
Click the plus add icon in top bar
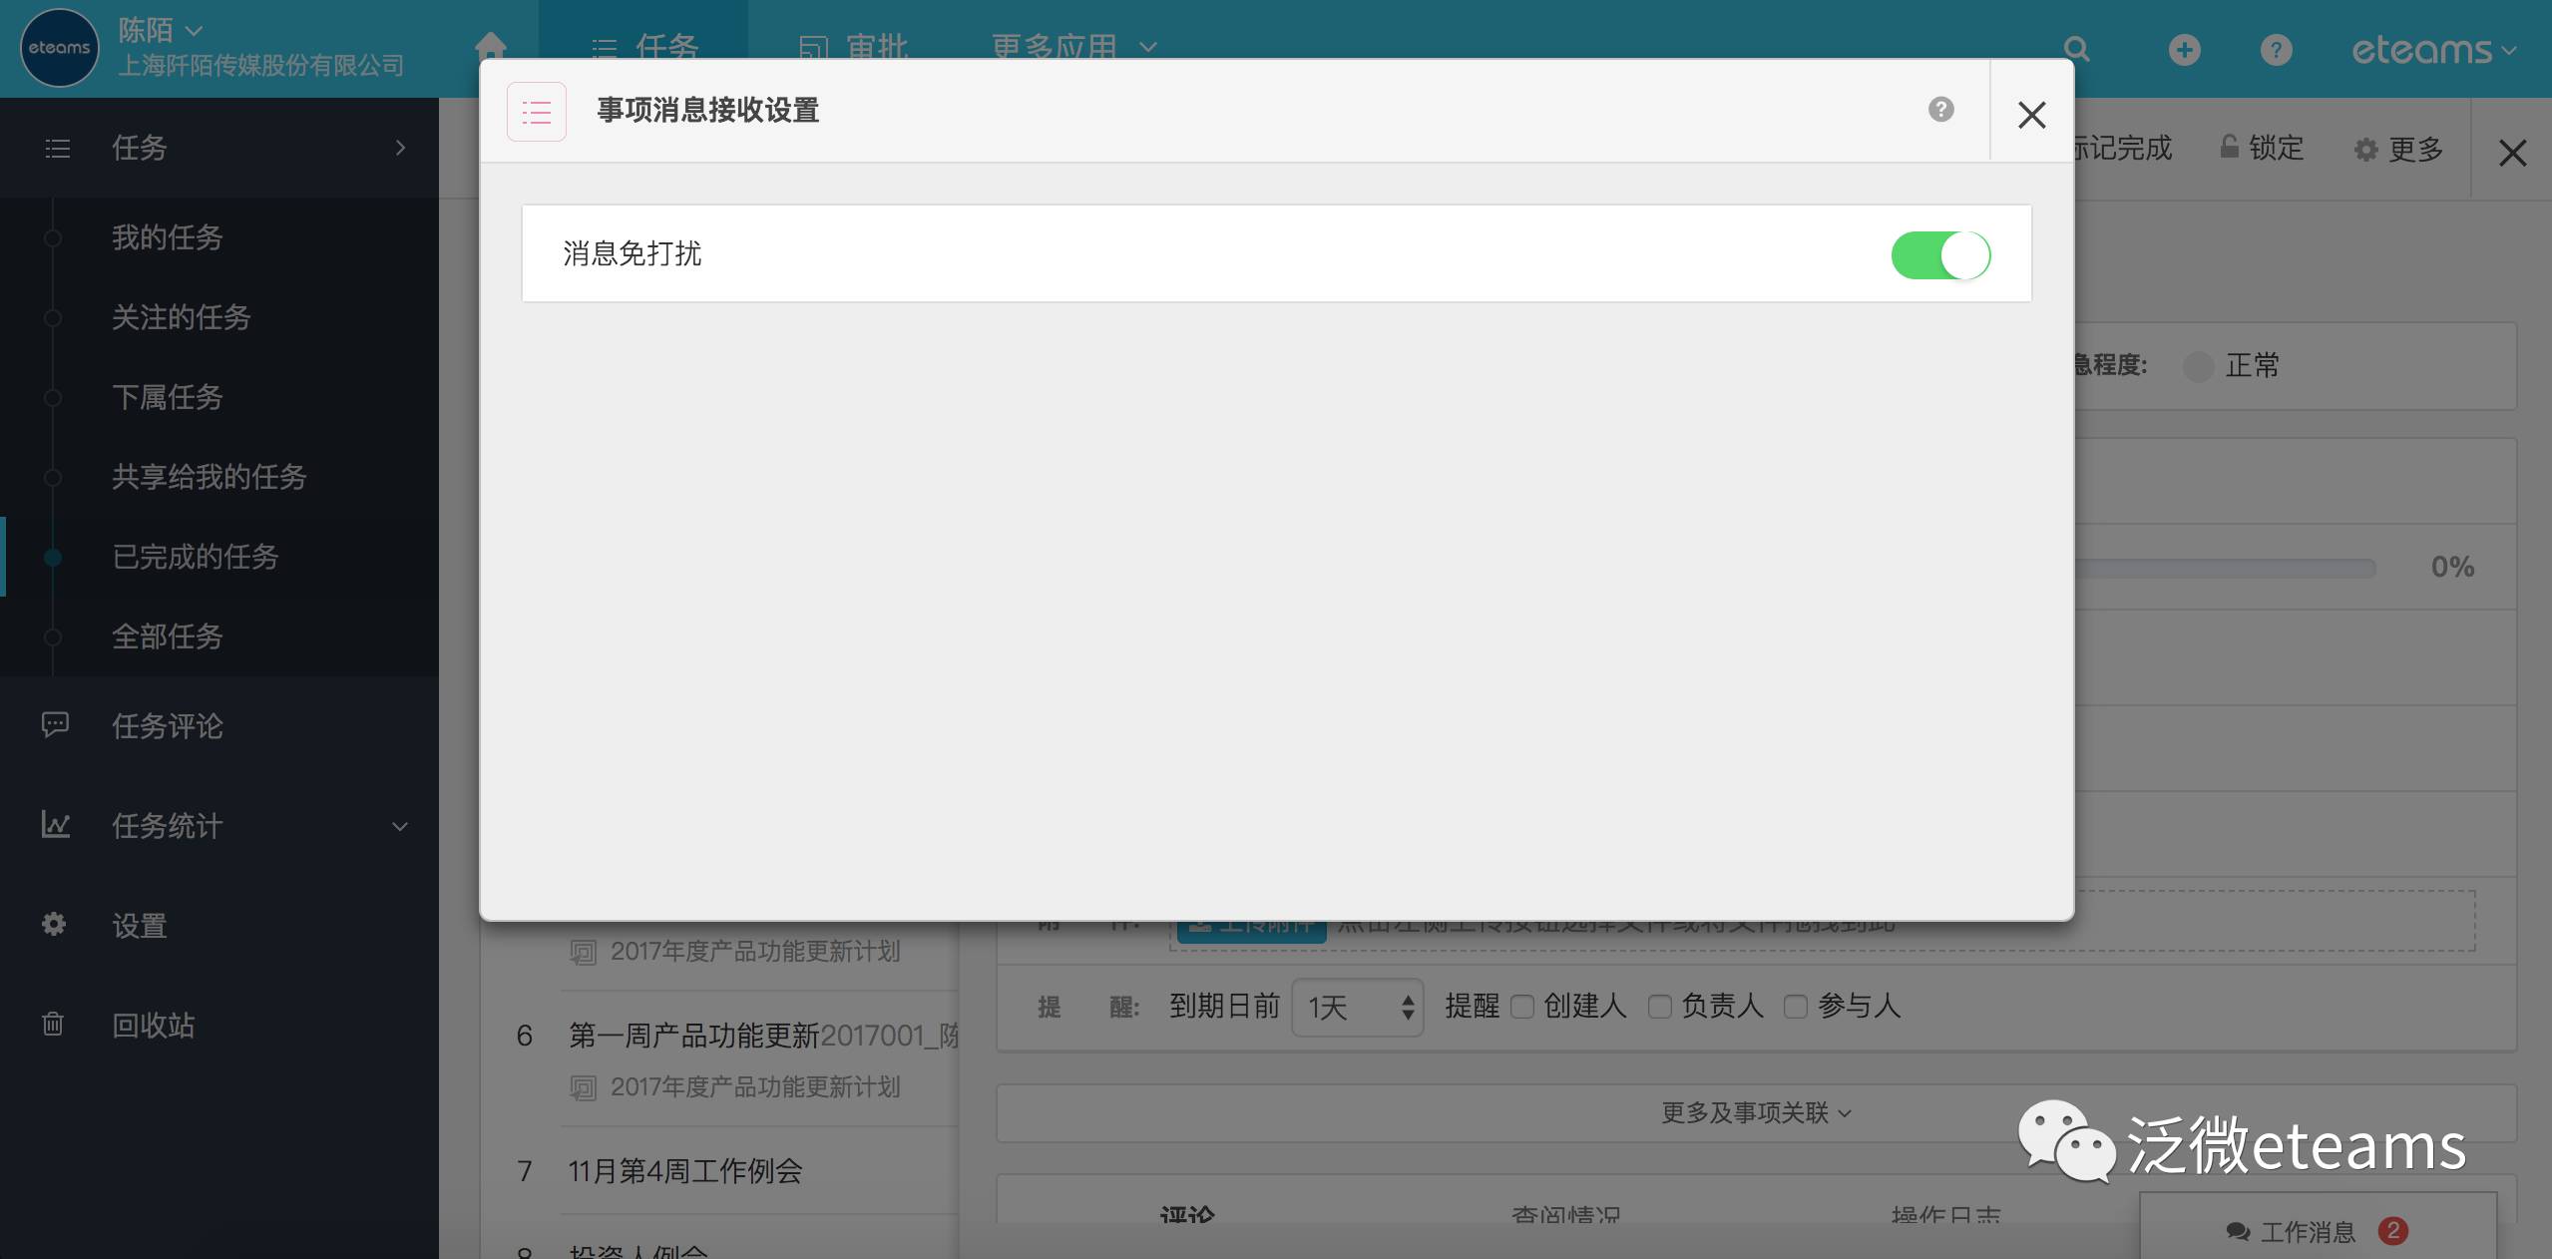(x=2184, y=50)
